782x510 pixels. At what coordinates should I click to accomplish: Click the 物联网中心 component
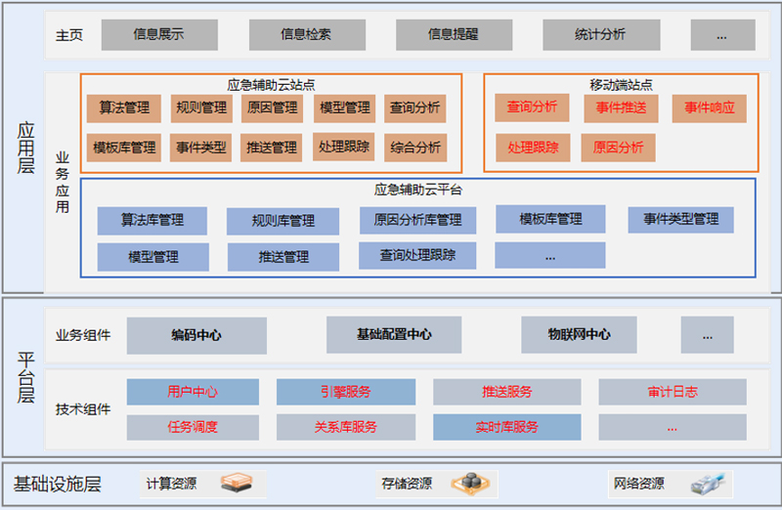579,335
